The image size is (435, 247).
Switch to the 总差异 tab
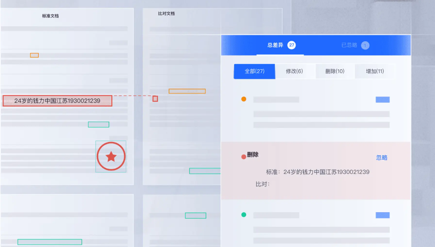[x=275, y=45]
